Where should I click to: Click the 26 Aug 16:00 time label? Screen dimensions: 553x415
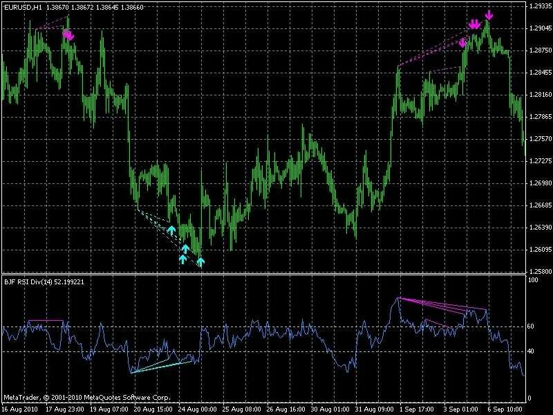(286, 409)
